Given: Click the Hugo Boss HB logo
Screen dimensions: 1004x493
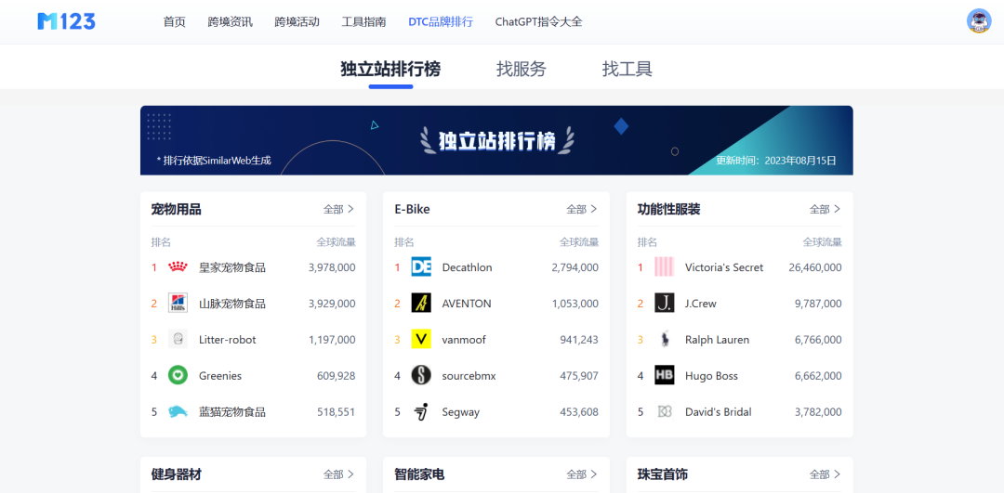Looking at the screenshot, I should [x=664, y=375].
